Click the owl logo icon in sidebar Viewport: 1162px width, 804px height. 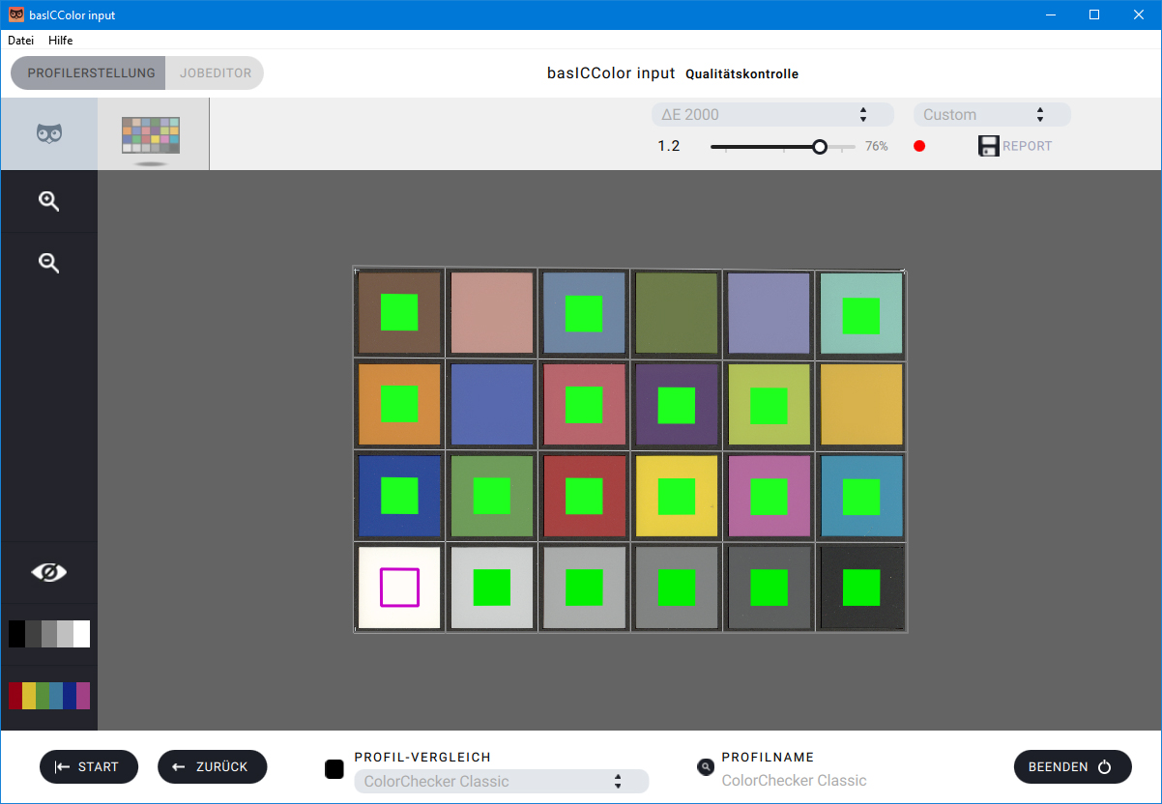(x=49, y=134)
